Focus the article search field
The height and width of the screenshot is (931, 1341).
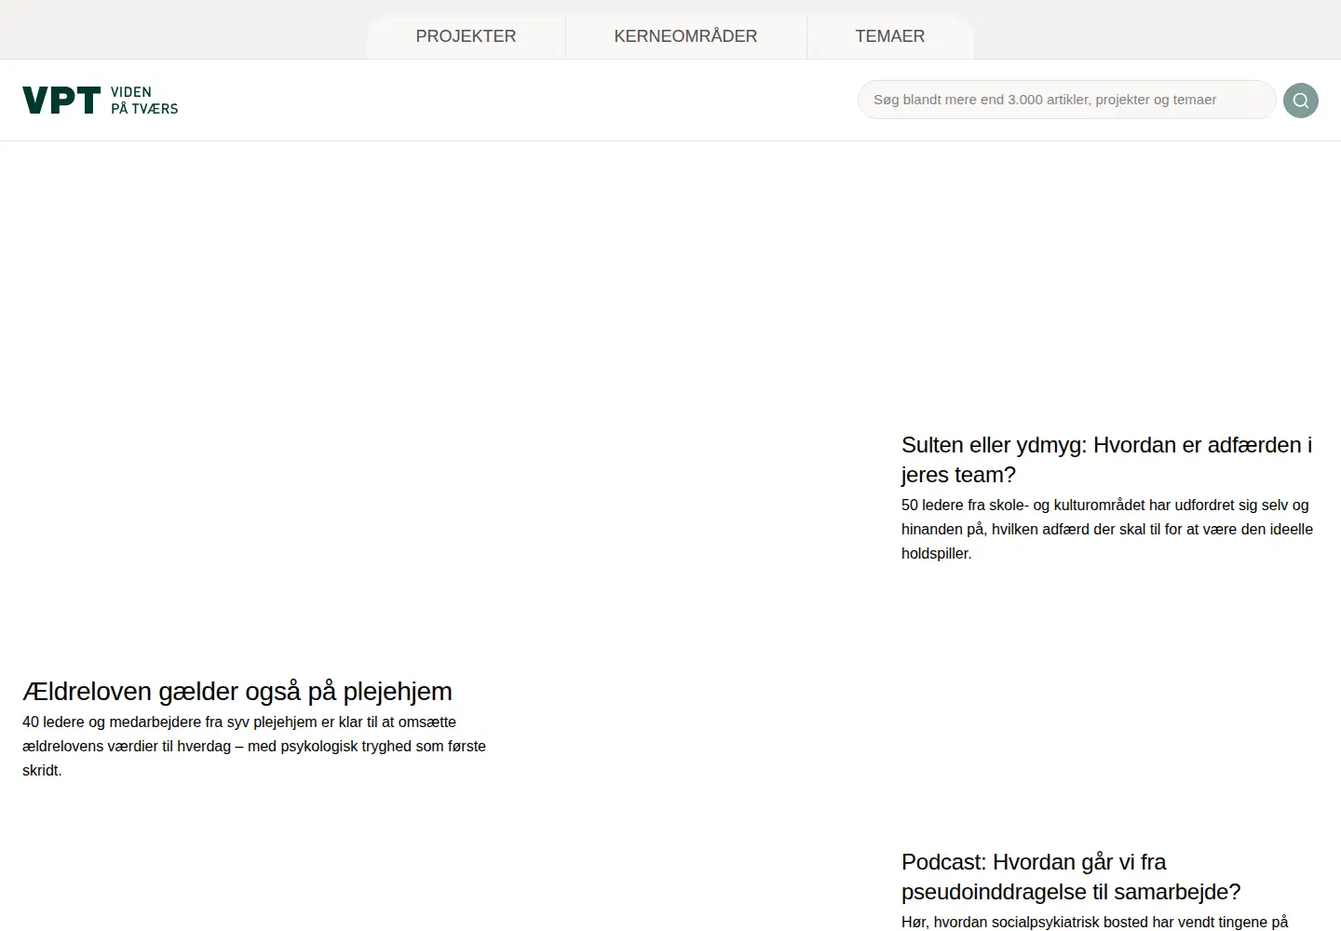tap(1066, 100)
